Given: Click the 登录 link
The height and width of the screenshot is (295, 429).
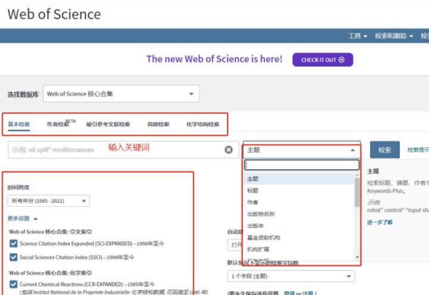Looking at the screenshot, I should [x=290, y=293].
